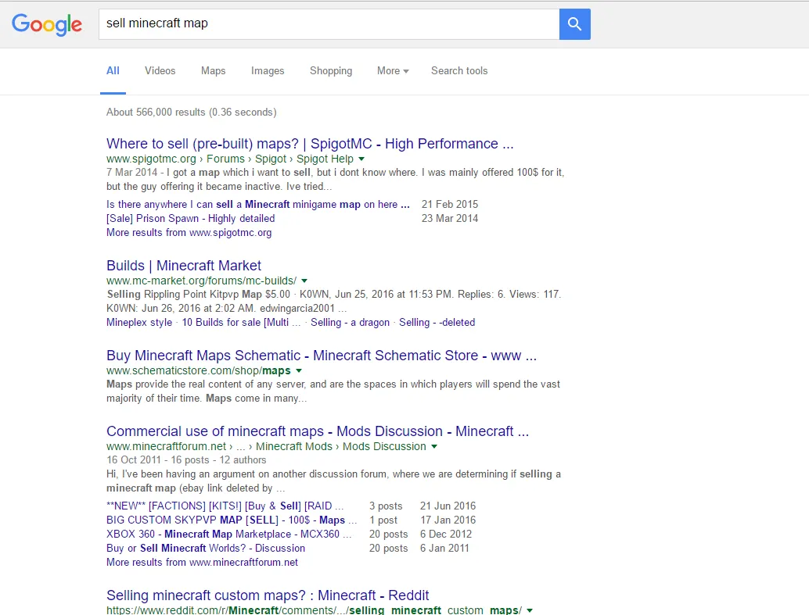Open 'Selling - -deleted' sitelink

[437, 322]
